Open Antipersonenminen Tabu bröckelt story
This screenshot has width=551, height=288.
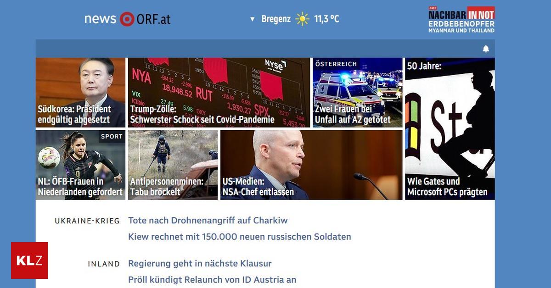click(x=173, y=165)
